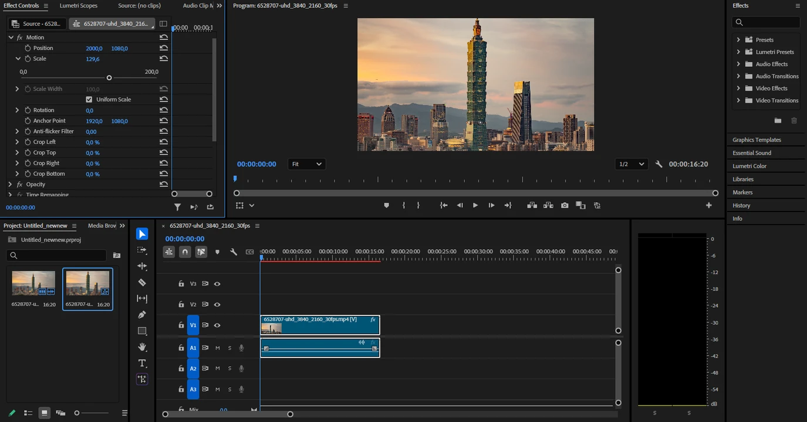The height and width of the screenshot is (422, 807).
Task: Toggle Snap in Timeline magnet icon
Action: pos(185,252)
